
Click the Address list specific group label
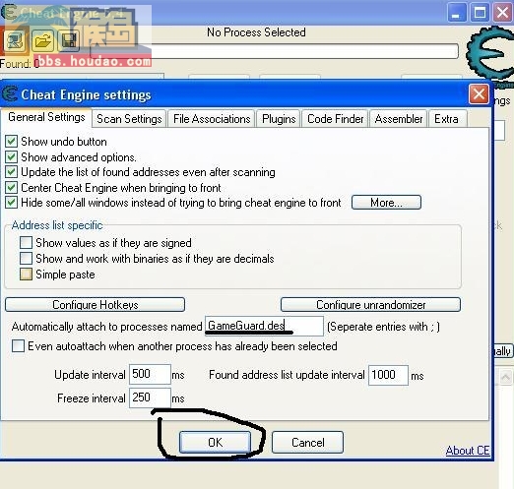coord(57,225)
